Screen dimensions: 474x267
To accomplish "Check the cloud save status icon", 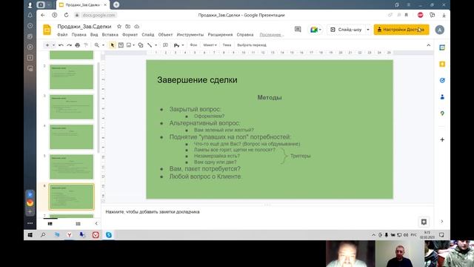I will coord(136,27).
